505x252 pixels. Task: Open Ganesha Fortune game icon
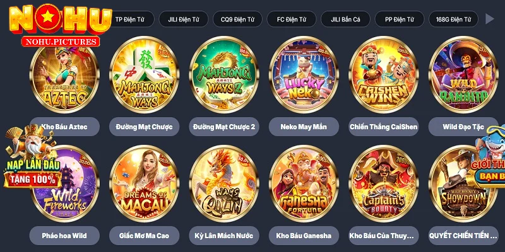coord(304,184)
